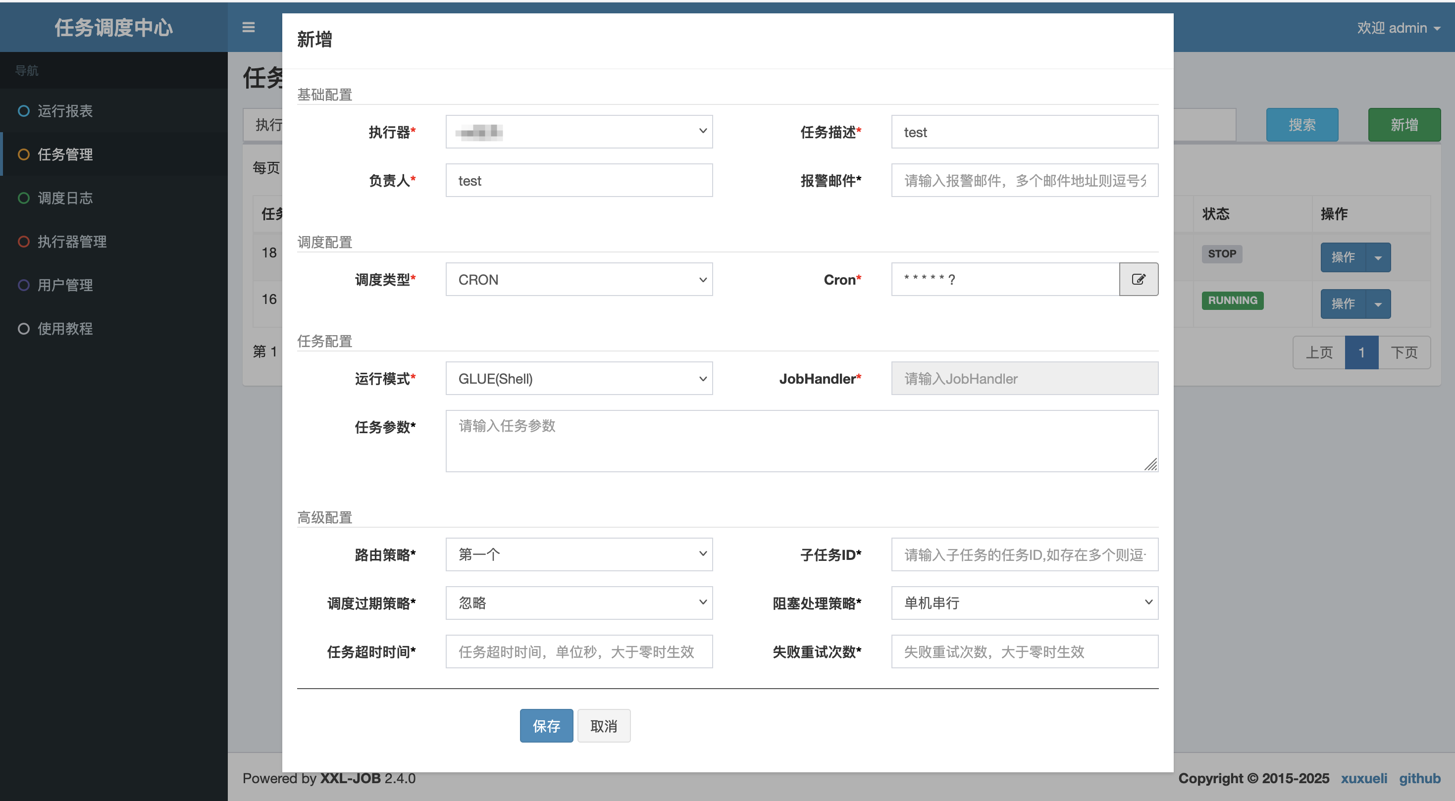Click the 执行器管理 sidebar circle icon

24,242
